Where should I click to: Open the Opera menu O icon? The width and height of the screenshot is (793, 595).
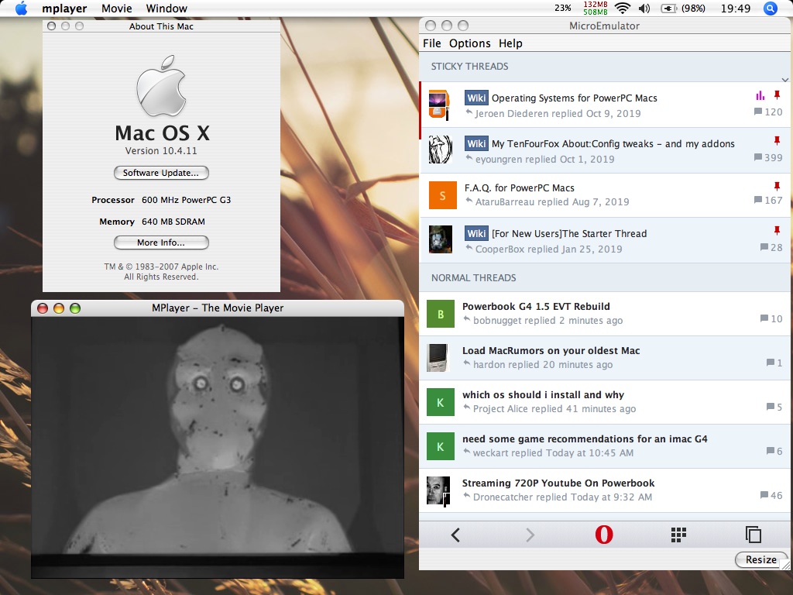click(604, 535)
